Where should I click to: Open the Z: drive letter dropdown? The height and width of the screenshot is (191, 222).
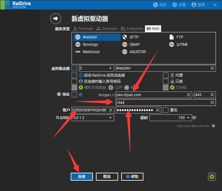(x=97, y=68)
